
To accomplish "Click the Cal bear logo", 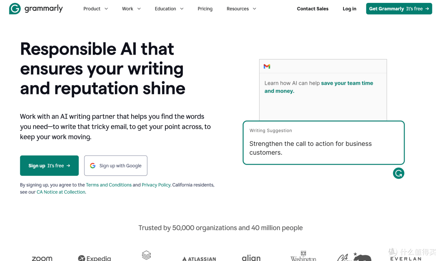I will [x=354, y=257].
